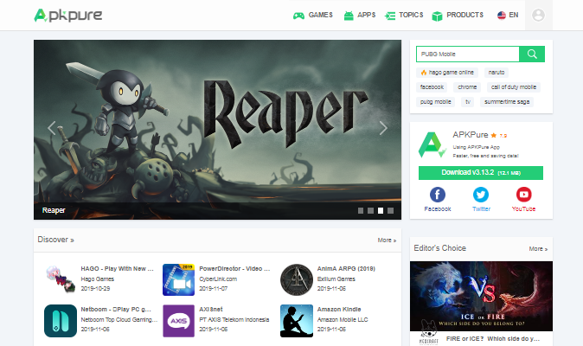Click the Hcbeast logo under Editor's Choice
The image size is (583, 346).
coord(429,333)
